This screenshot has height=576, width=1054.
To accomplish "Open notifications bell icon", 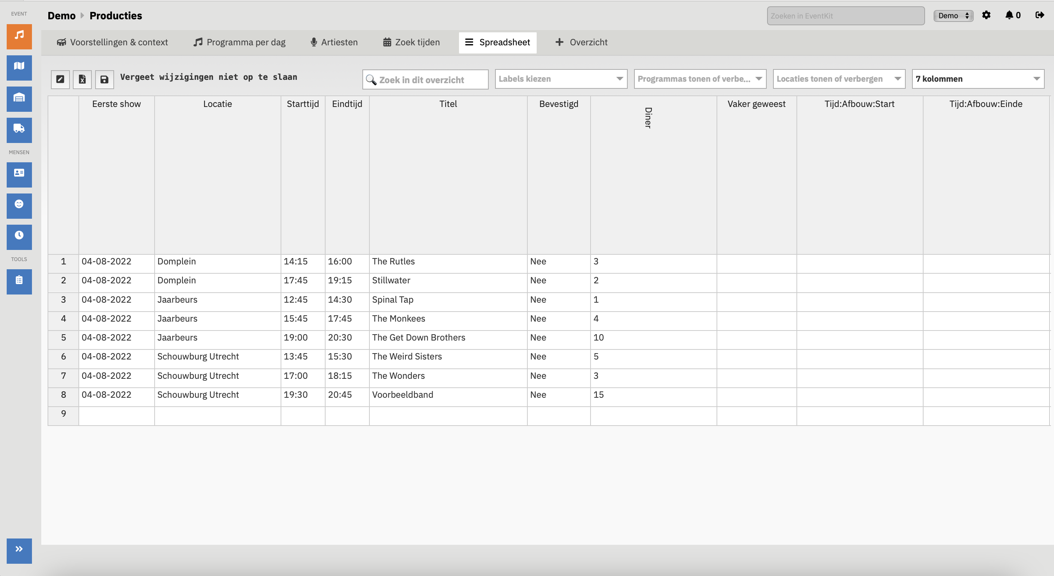I will pyautogui.click(x=1009, y=15).
